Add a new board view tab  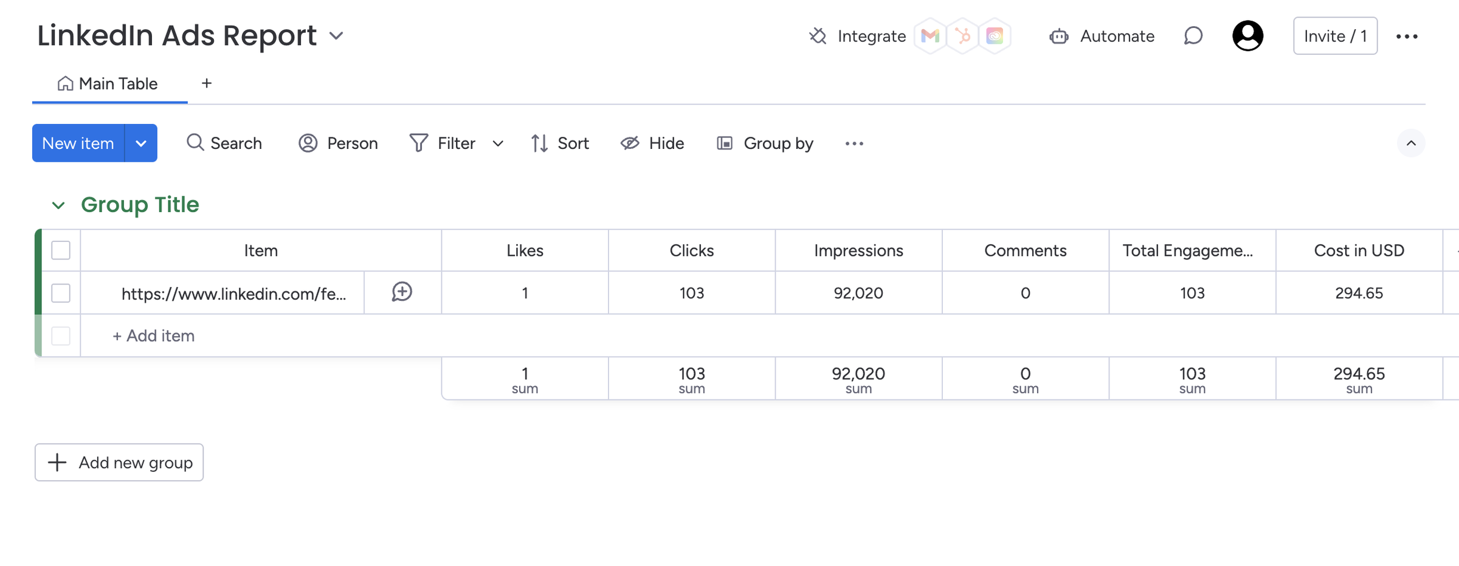207,83
